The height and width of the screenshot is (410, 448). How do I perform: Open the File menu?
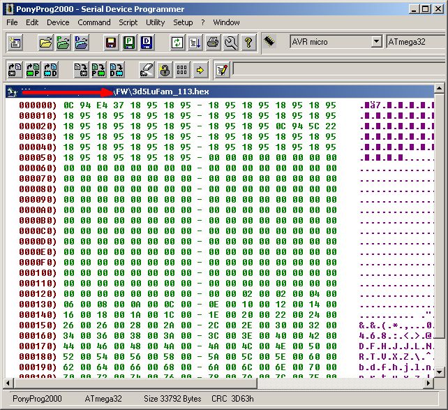tap(12, 22)
